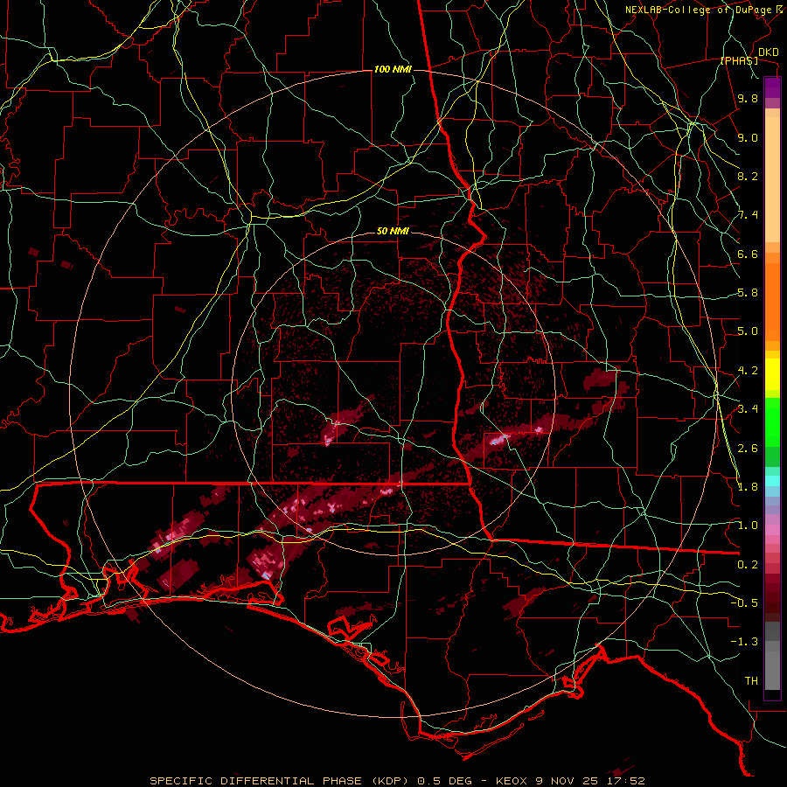Click the 4.2 scale value
787x787 pixels.
click(748, 371)
